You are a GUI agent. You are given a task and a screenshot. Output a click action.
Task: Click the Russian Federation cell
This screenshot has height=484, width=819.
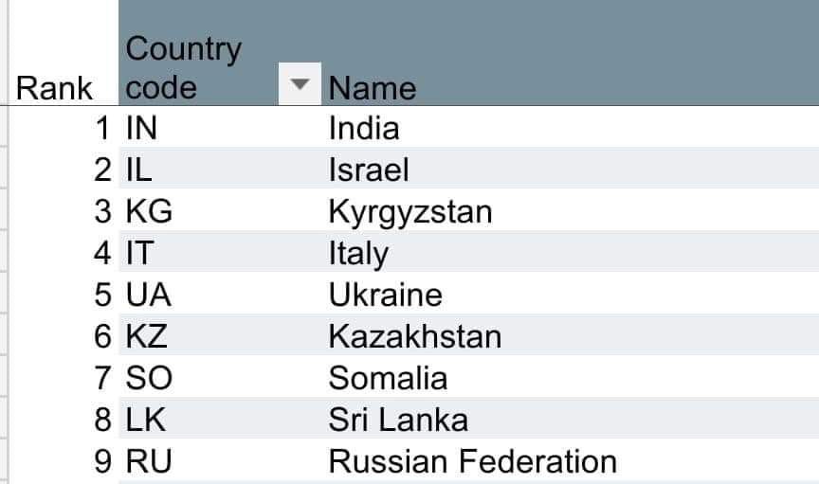pos(571,460)
